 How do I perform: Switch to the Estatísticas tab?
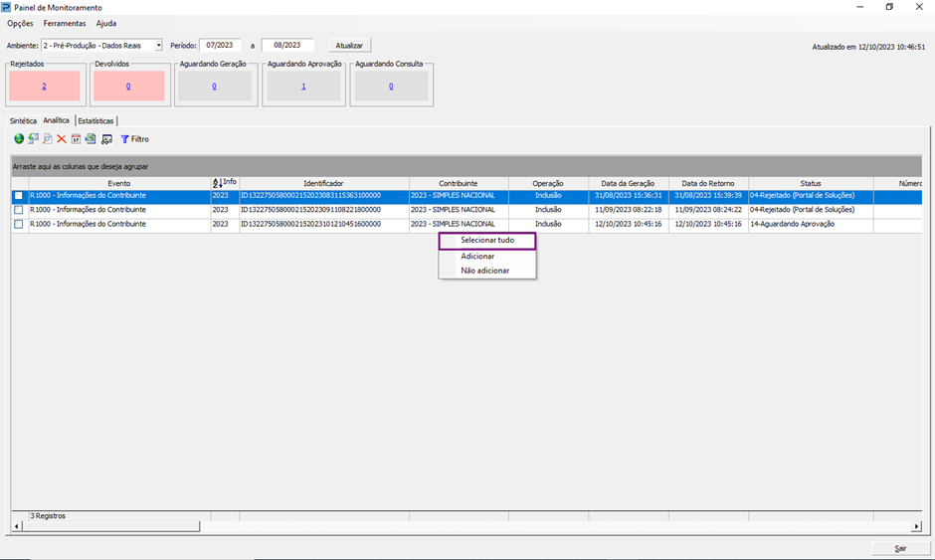96,120
